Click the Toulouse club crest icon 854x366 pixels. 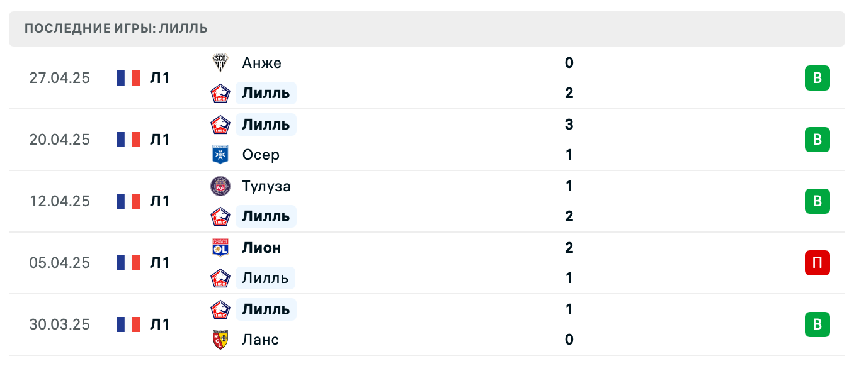click(220, 186)
